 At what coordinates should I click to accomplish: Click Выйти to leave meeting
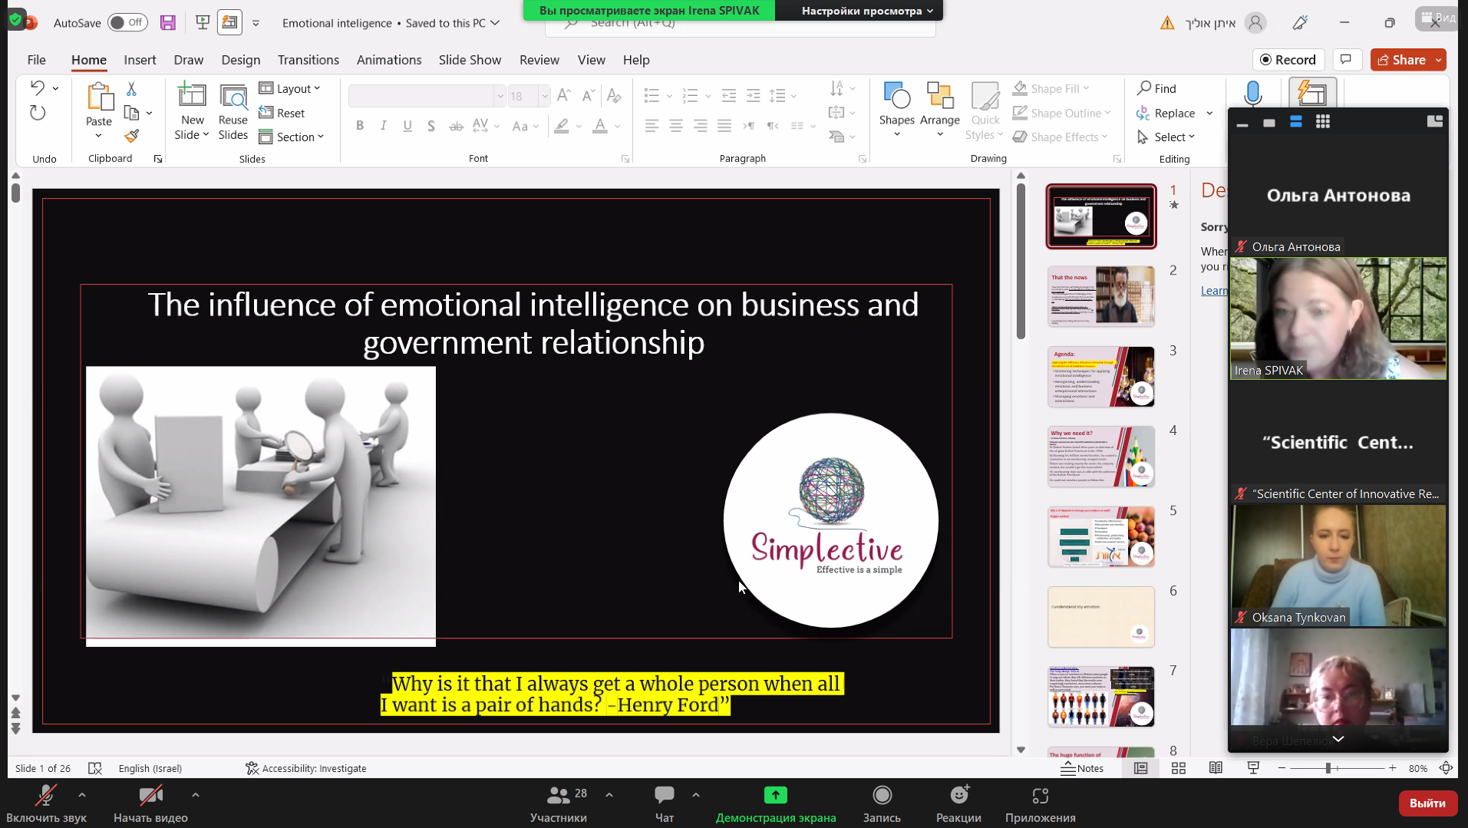(x=1427, y=803)
